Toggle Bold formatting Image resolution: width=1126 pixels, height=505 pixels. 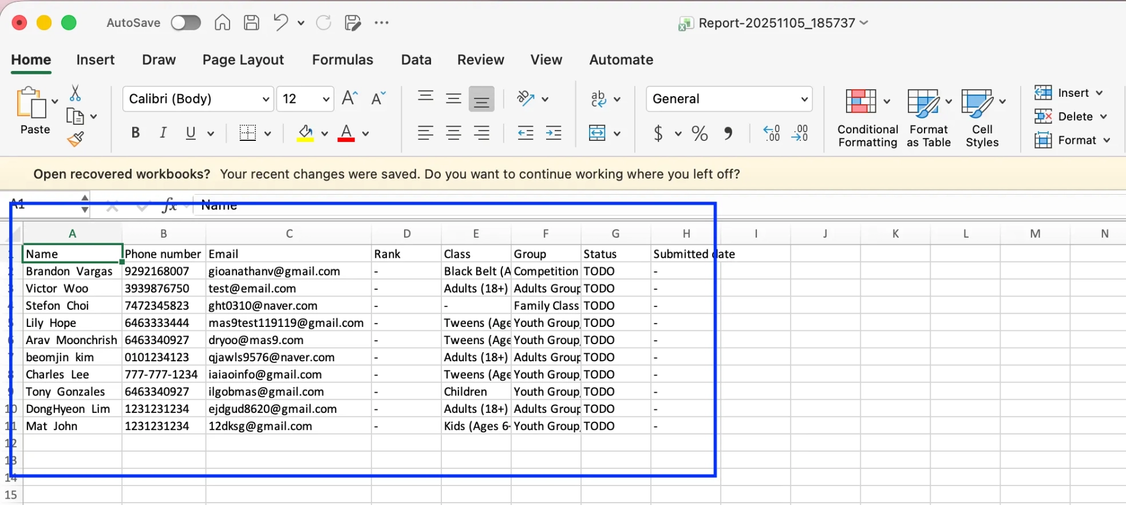pyautogui.click(x=135, y=133)
